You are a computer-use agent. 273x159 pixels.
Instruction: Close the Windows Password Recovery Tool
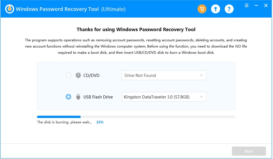pos(266,5)
